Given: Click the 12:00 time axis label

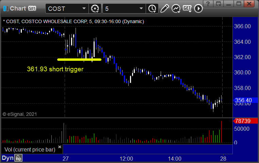Looking at the screenshot, I should (126, 159).
